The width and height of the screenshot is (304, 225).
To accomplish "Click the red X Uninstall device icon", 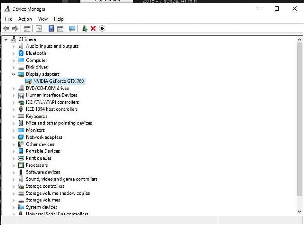I will [93, 28].
